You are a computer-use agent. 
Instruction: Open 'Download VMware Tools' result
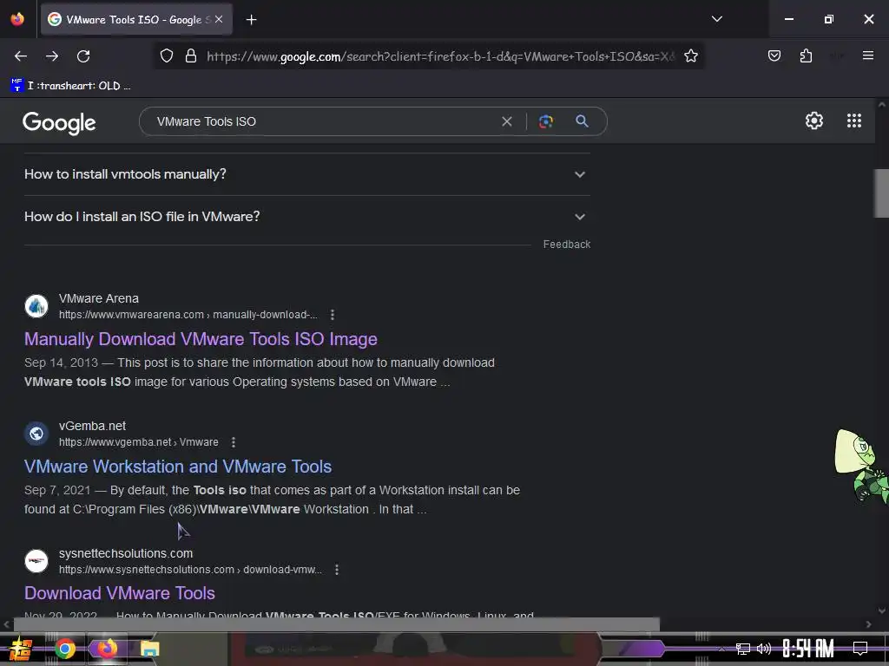[120, 593]
